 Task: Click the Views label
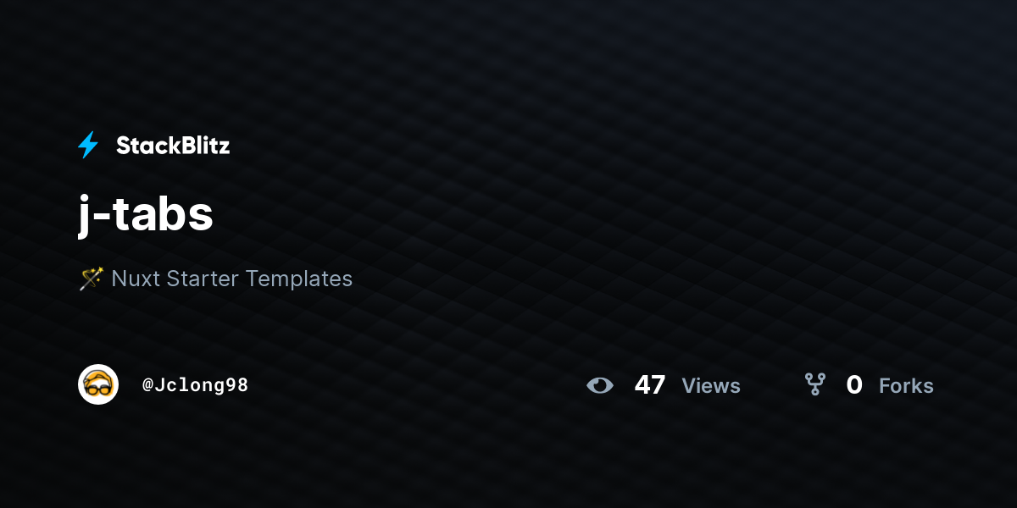click(711, 386)
